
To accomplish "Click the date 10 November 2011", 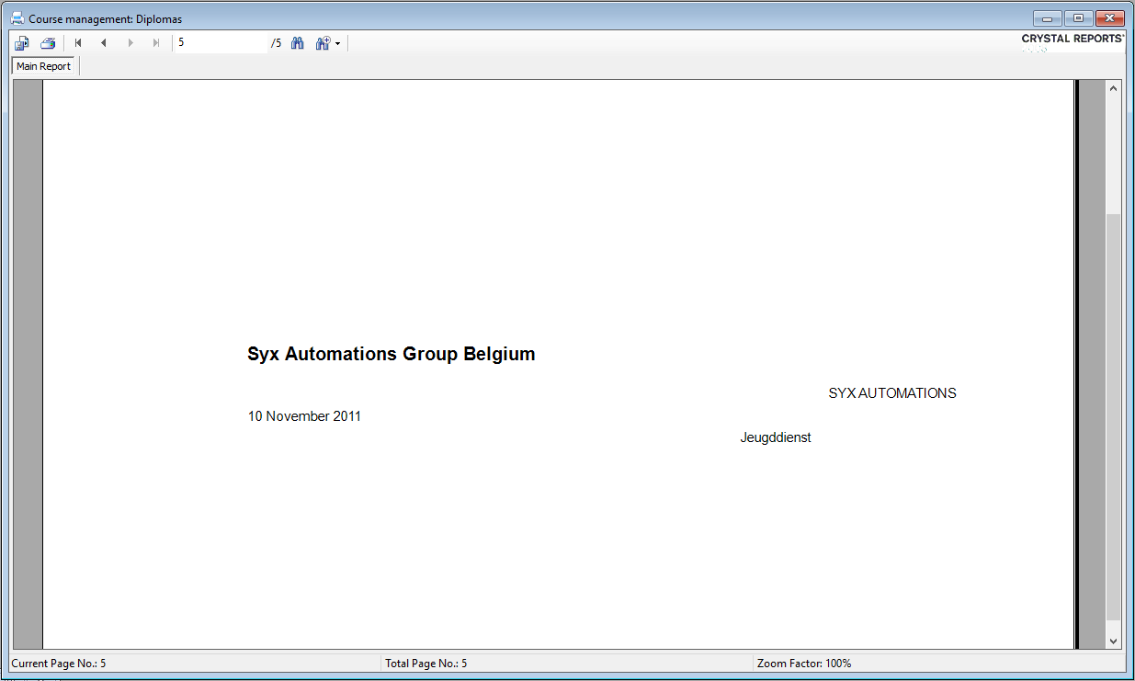I will tap(304, 416).
